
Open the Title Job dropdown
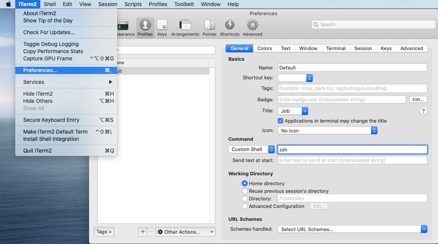tap(293, 111)
